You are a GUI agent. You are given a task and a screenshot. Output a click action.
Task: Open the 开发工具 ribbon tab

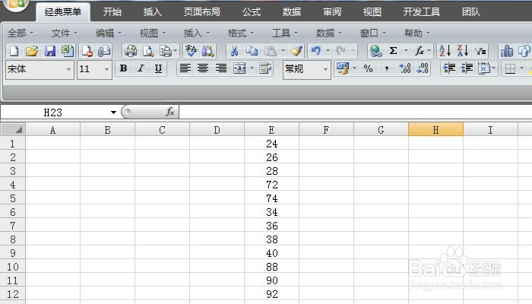pyautogui.click(x=421, y=12)
